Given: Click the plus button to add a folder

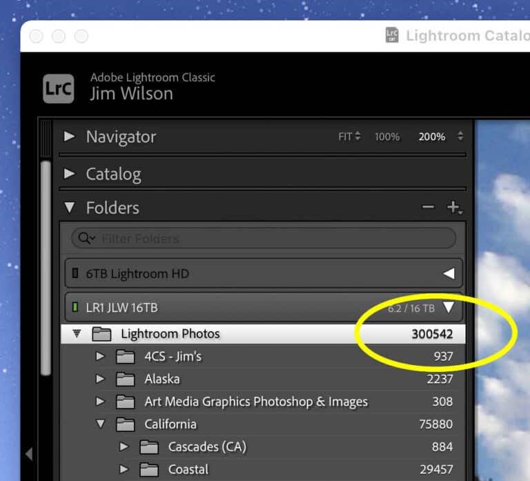Looking at the screenshot, I should [x=453, y=207].
